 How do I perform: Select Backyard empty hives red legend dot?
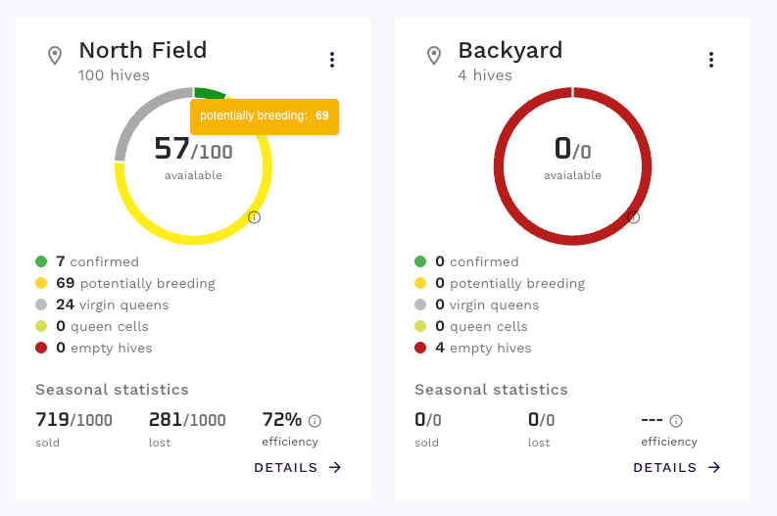coord(420,348)
